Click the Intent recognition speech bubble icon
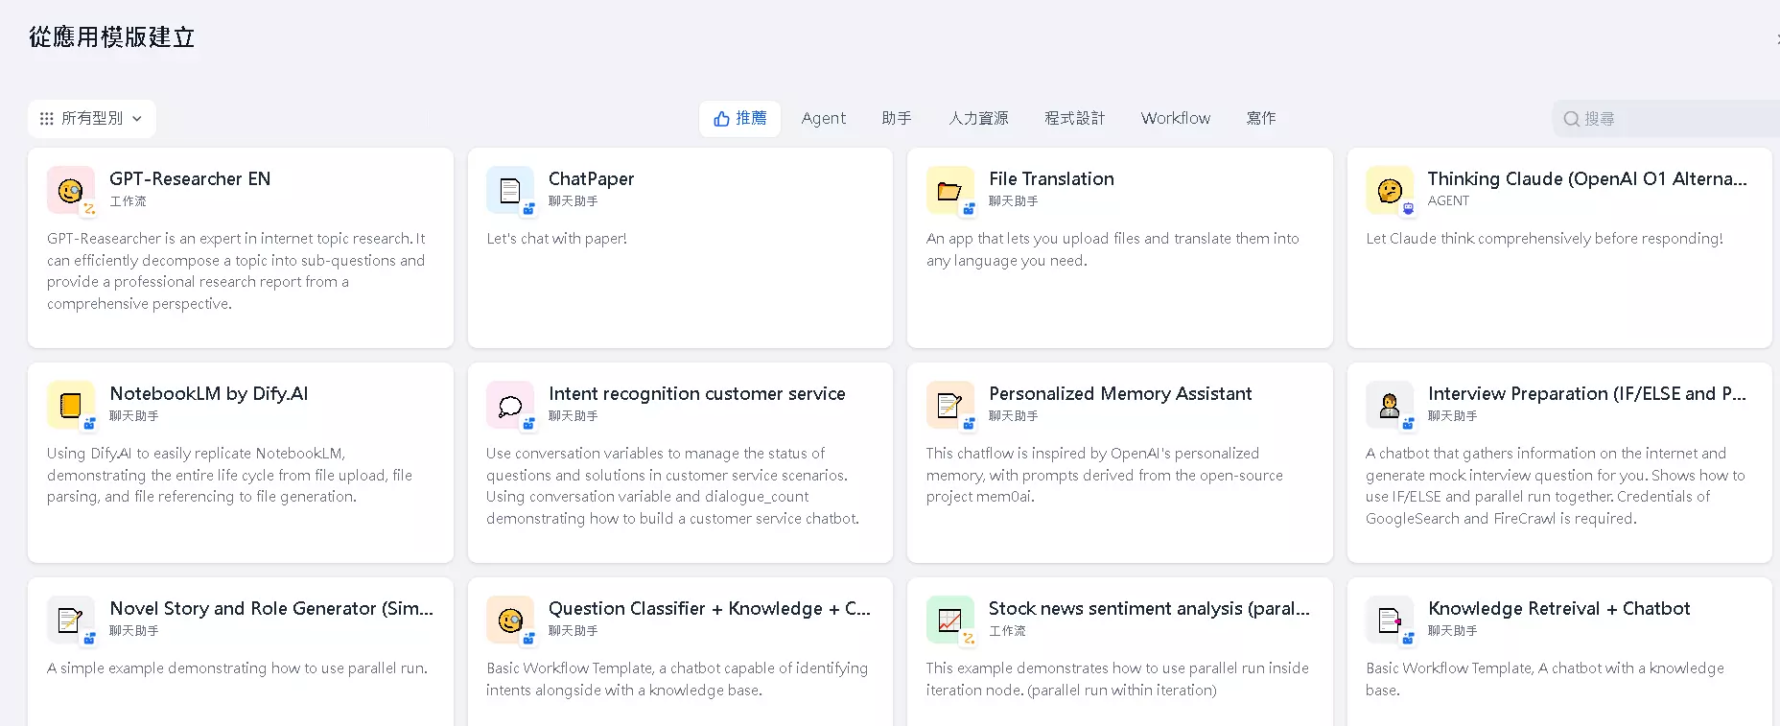This screenshot has height=726, width=1780. coord(510,405)
